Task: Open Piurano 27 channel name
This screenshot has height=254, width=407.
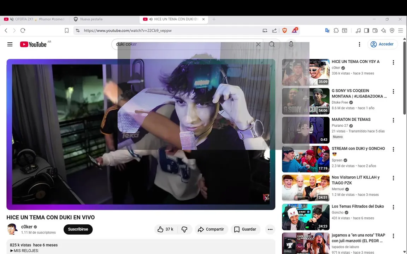Action: click(340, 126)
